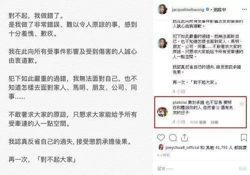Open jacquelinebwong username link
The image size is (250, 175).
pos(188,10)
